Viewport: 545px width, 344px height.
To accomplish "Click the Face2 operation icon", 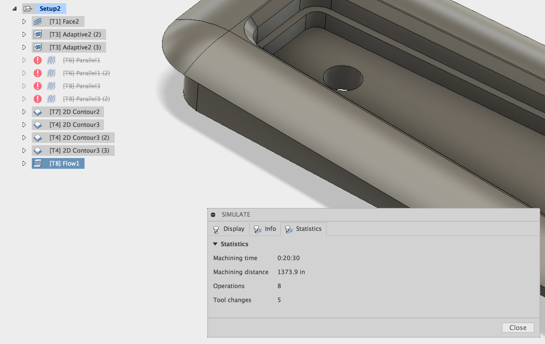I will pos(38,21).
